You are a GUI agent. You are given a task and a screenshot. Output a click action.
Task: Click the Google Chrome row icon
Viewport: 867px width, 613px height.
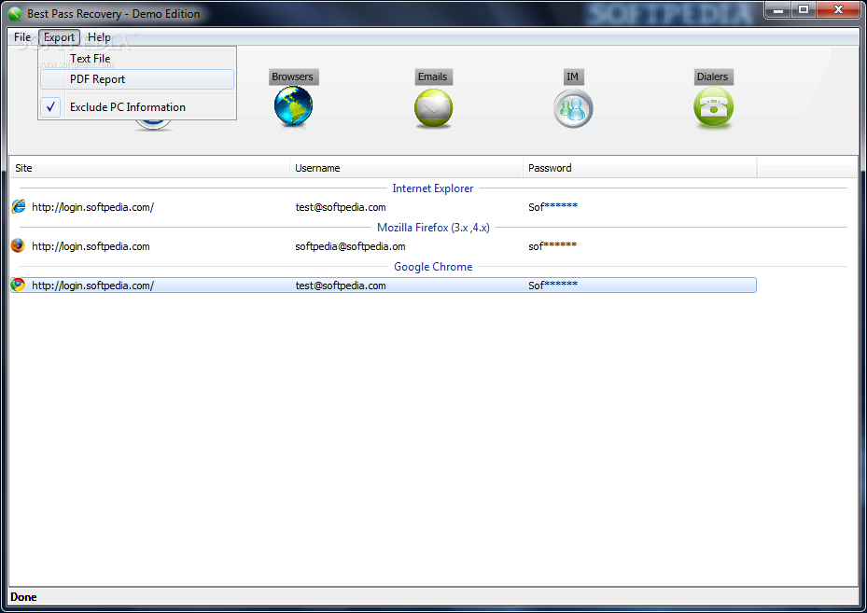19,286
